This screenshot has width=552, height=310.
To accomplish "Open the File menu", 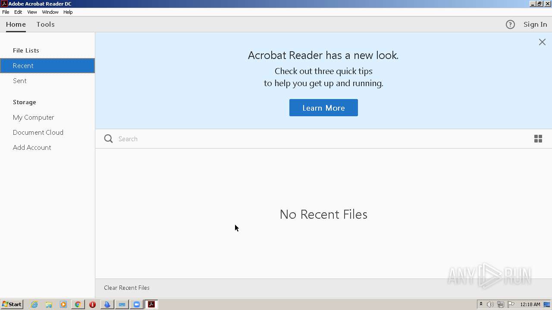I will pyautogui.click(x=6, y=12).
